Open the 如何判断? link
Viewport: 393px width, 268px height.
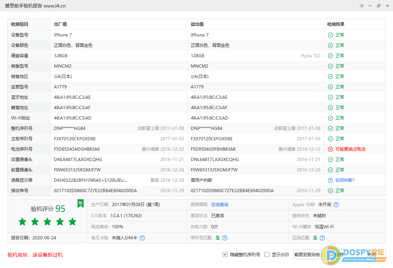pos(345,180)
